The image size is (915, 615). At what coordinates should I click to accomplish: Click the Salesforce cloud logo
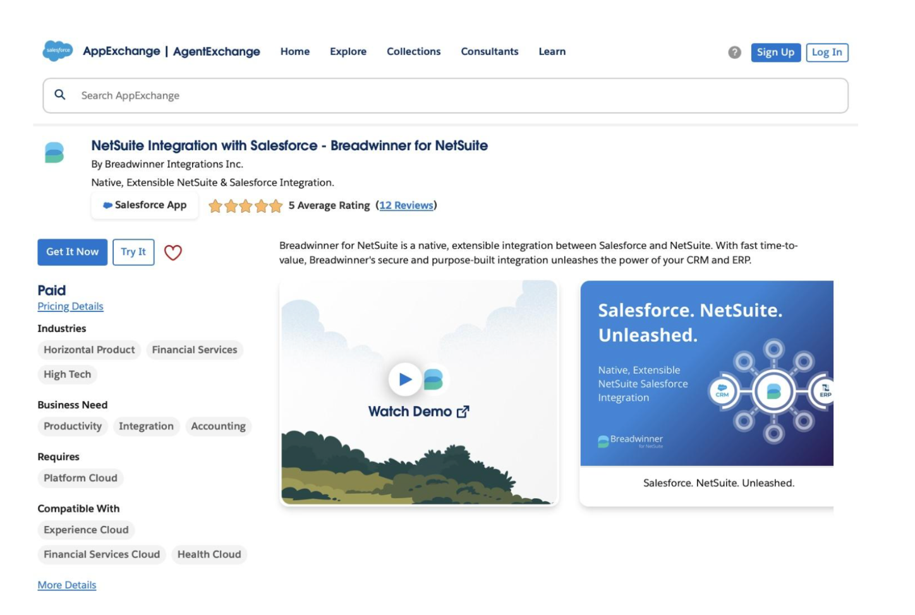pos(58,52)
